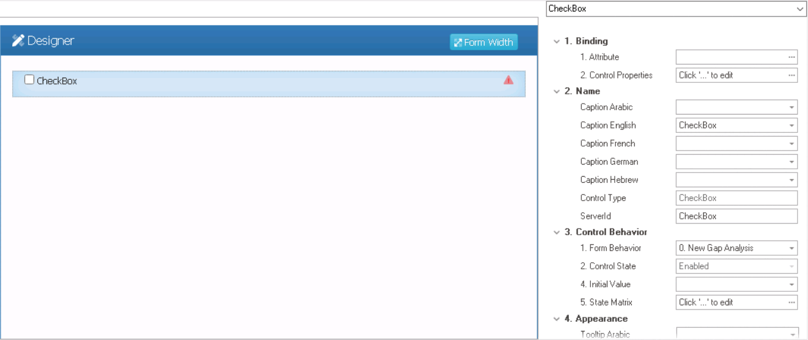Select the '4. Initial Value' label
Screen dimensions: 808x340
point(606,285)
